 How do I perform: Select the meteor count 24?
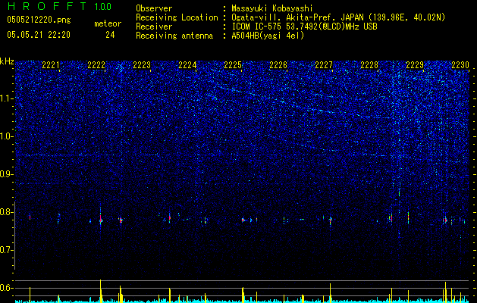[x=110, y=35]
